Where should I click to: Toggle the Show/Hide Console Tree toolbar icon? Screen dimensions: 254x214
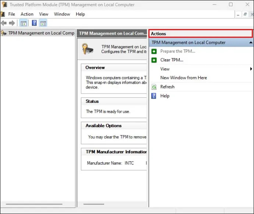coord(23,23)
